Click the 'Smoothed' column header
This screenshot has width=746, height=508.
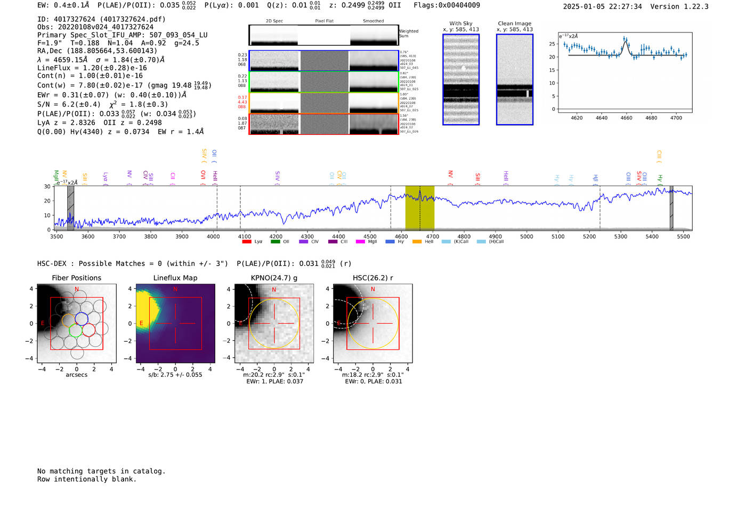[374, 21]
